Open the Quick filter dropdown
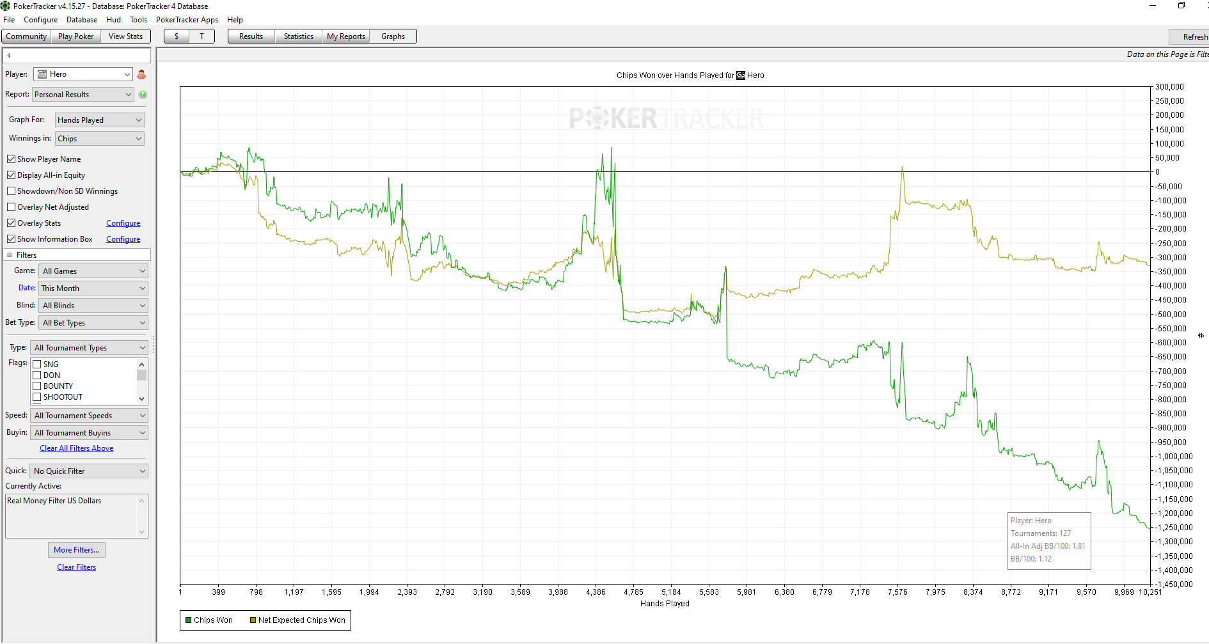The width and height of the screenshot is (1209, 644). pyautogui.click(x=90, y=471)
